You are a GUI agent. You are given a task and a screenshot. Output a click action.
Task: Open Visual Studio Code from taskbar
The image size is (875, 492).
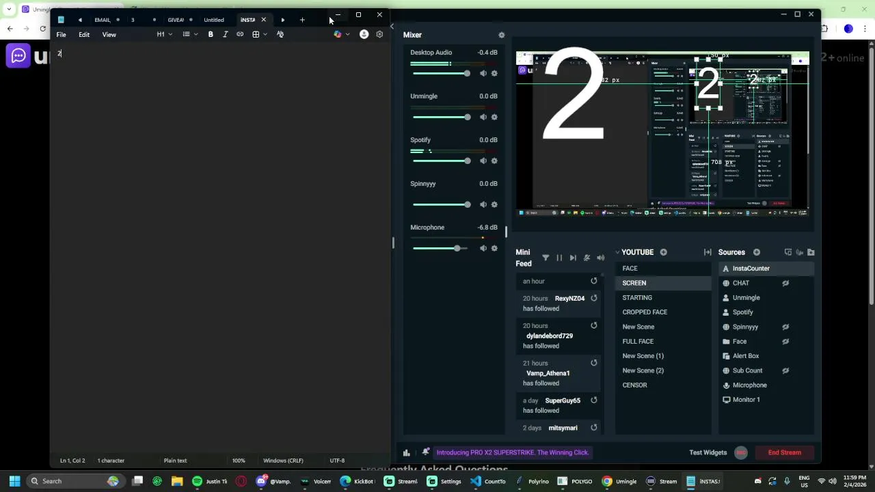point(475,481)
